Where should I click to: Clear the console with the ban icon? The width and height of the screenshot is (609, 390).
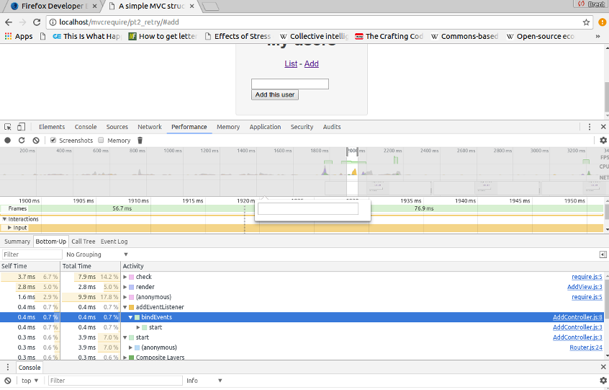(8, 381)
